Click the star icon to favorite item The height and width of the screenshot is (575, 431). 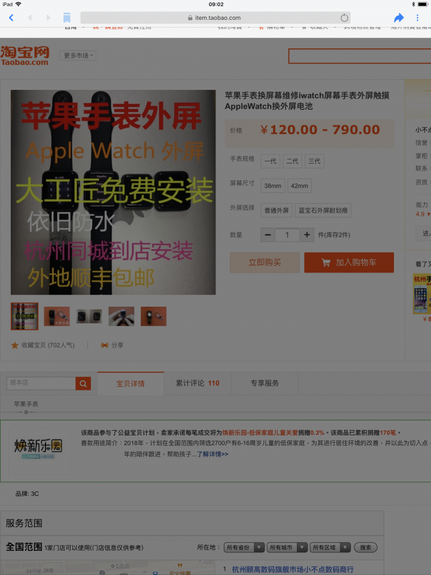(14, 345)
